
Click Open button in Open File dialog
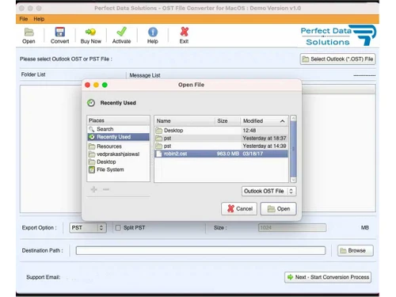coord(278,209)
